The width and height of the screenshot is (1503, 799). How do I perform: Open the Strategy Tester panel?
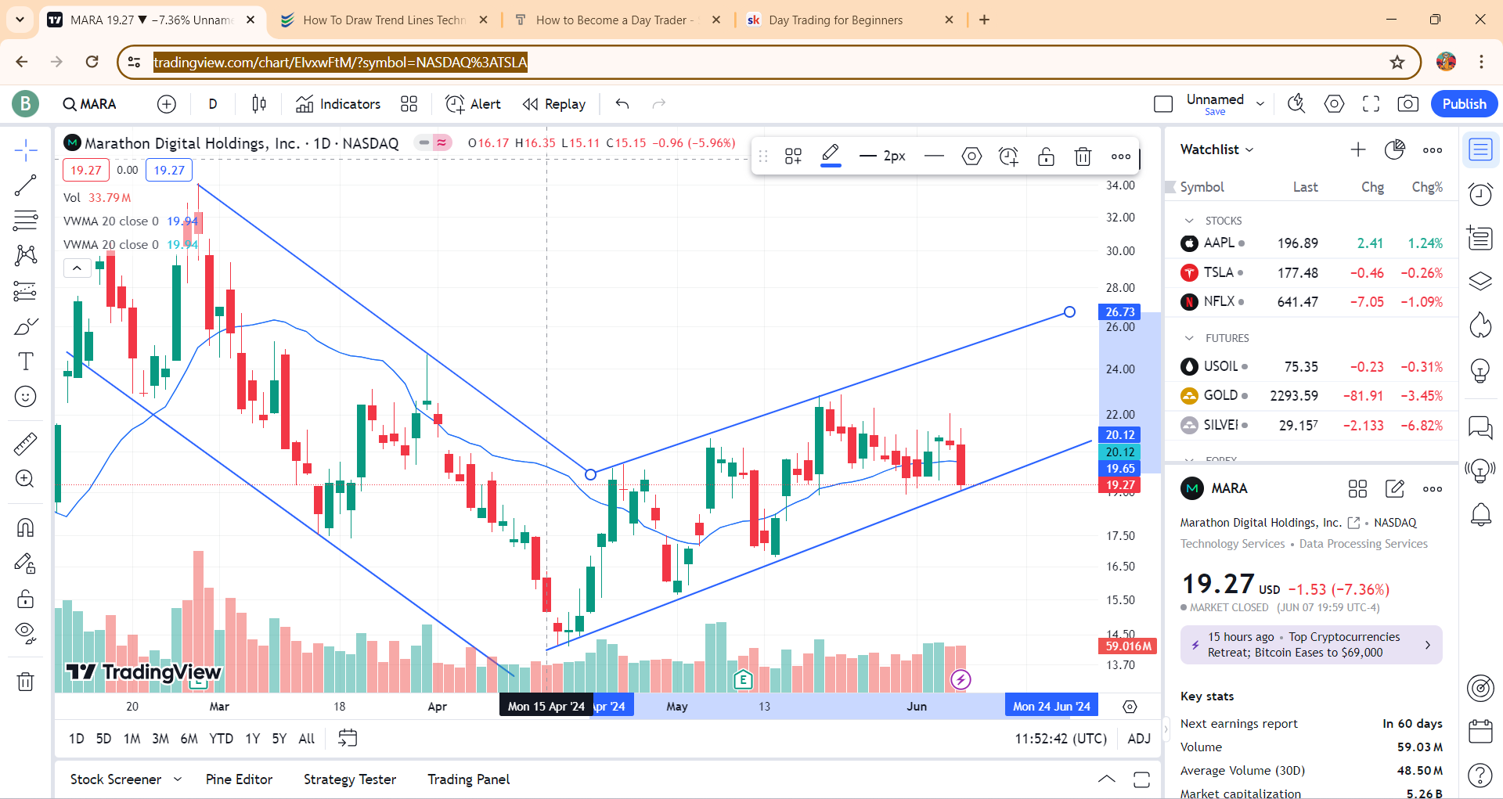[x=349, y=779]
